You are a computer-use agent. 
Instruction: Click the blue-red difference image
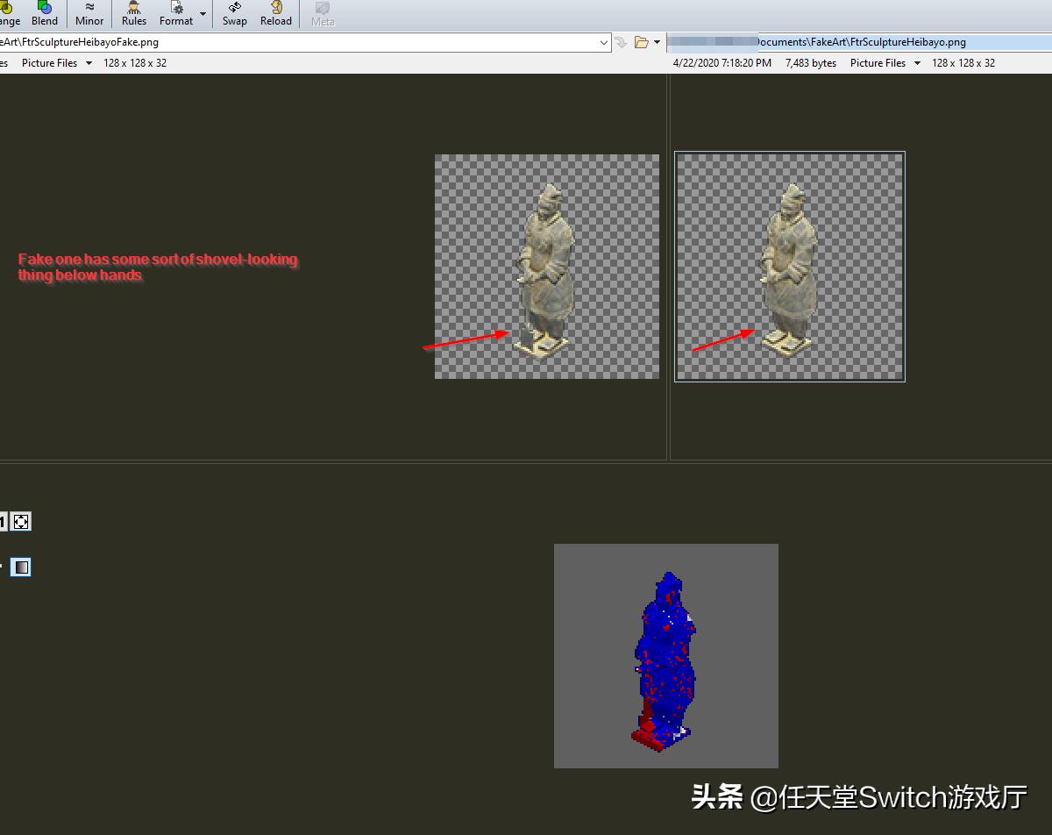click(666, 656)
